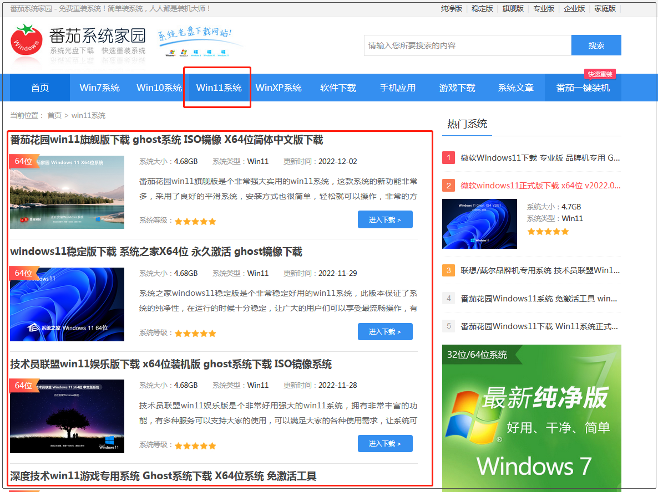This screenshot has width=658, height=492.
Task: Open the Win10系统 nav tab
Action: (x=159, y=88)
